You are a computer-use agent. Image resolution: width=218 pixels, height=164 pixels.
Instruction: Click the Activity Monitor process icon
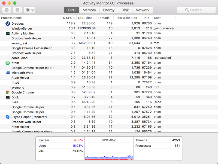(8, 33)
